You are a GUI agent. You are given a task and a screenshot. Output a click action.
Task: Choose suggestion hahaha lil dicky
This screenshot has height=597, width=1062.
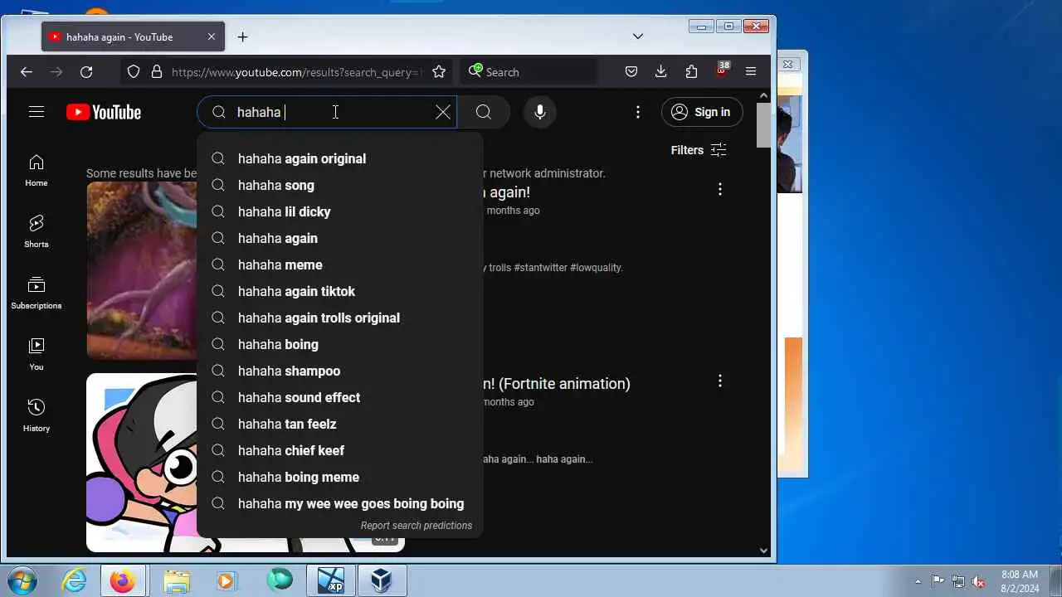point(339,211)
